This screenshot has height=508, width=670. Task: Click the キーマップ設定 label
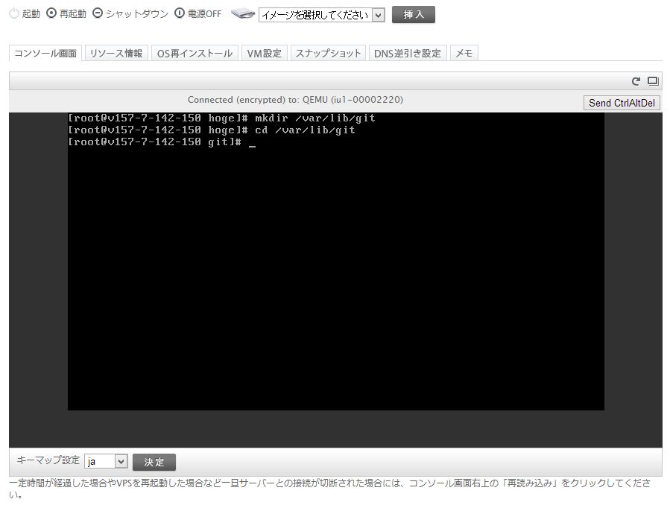[x=48, y=460]
